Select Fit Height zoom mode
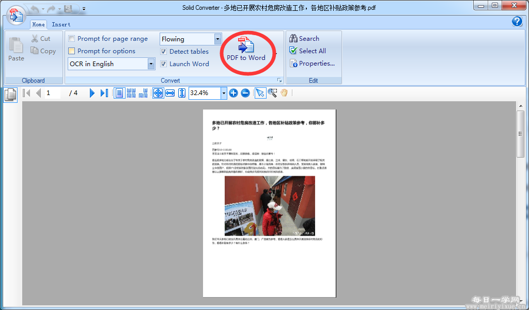This screenshot has width=529, height=310. click(182, 93)
